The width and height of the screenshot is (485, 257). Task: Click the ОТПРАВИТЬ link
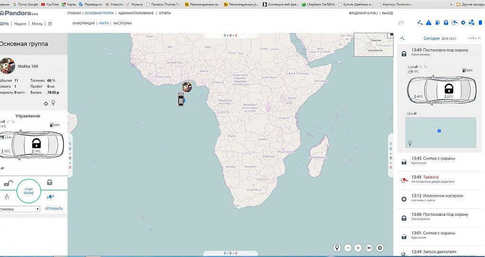(54, 209)
